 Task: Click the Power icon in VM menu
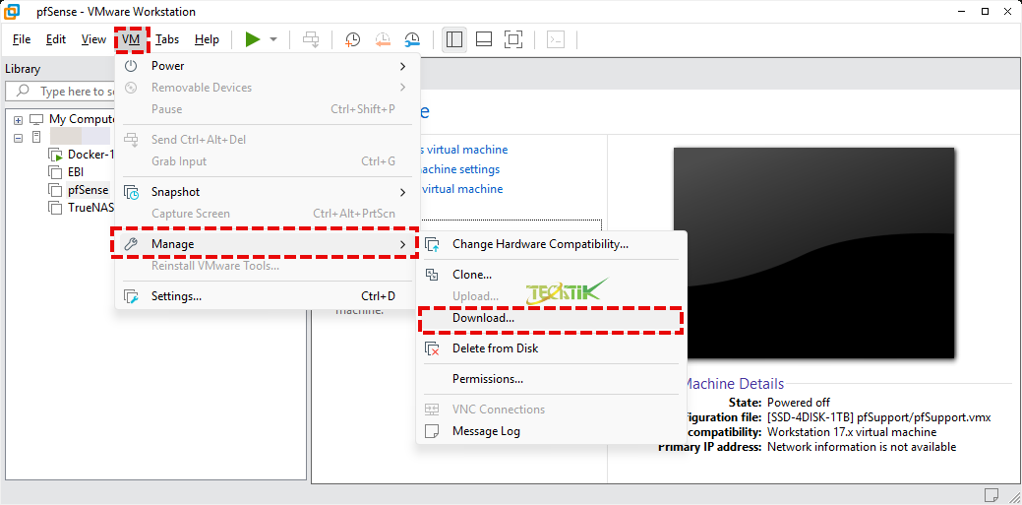click(x=131, y=66)
